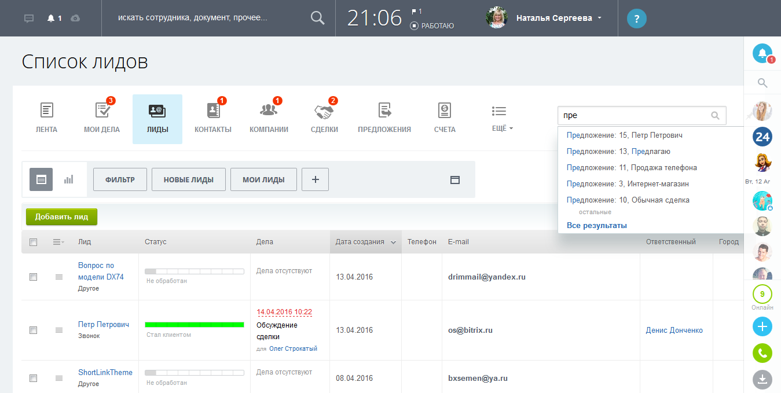The image size is (781, 393).
Task: Open the Контакты tab
Action: (212, 118)
